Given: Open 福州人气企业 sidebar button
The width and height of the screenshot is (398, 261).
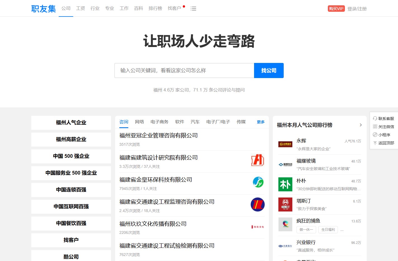Looking at the screenshot, I should click(71, 123).
